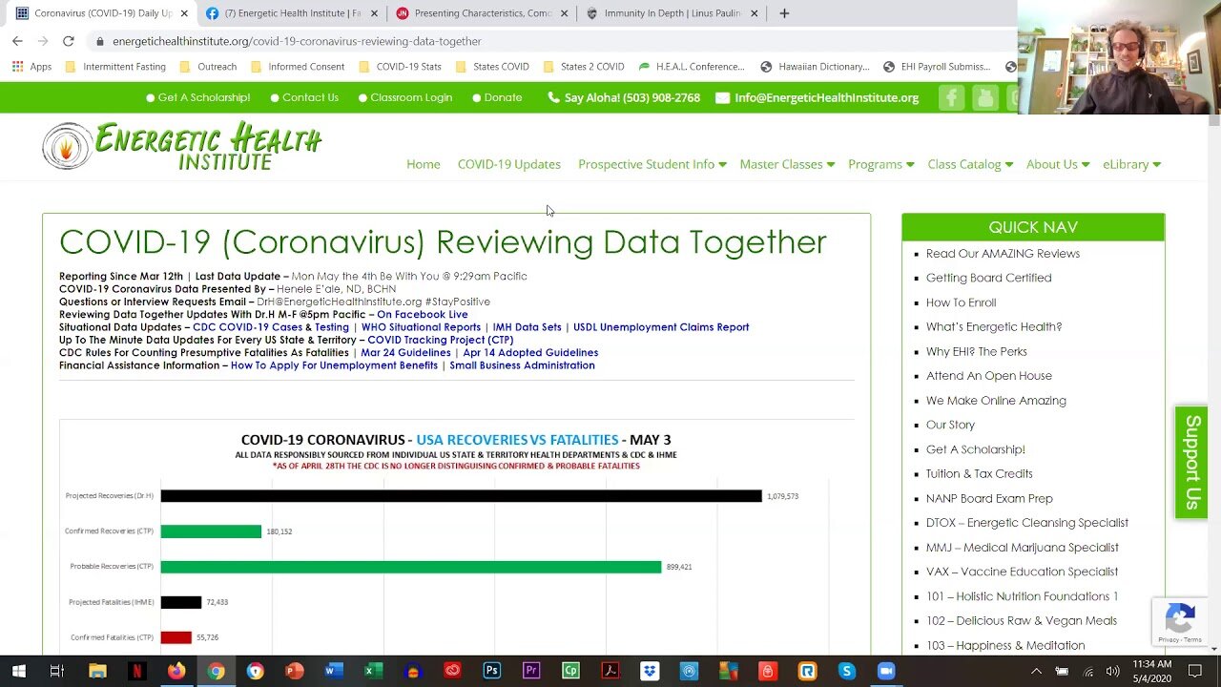This screenshot has width=1221, height=687.
Task: Launch Adobe Creative Cloud from the taskbar
Action: tap(452, 671)
